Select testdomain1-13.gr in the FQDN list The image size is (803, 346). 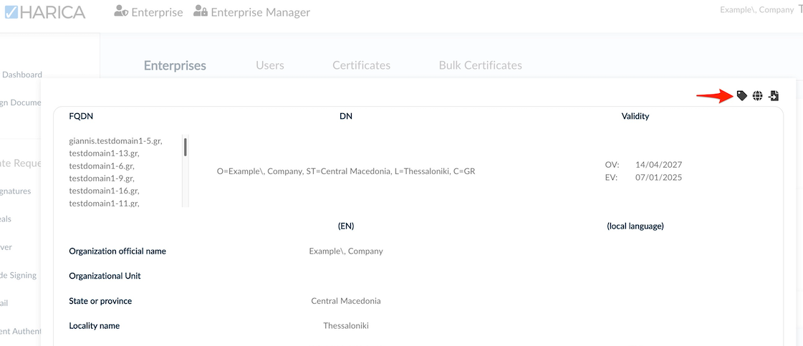click(104, 153)
